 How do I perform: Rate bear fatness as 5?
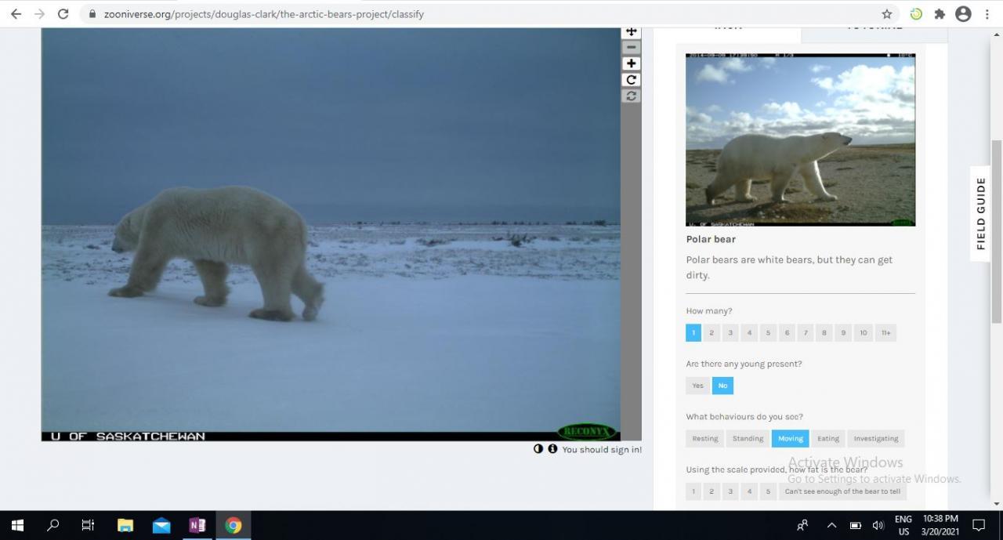point(768,491)
